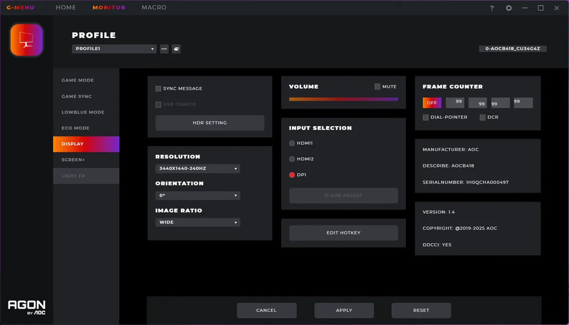569x325 pixels.
Task: Switch to the HOME tab
Action: [66, 8]
